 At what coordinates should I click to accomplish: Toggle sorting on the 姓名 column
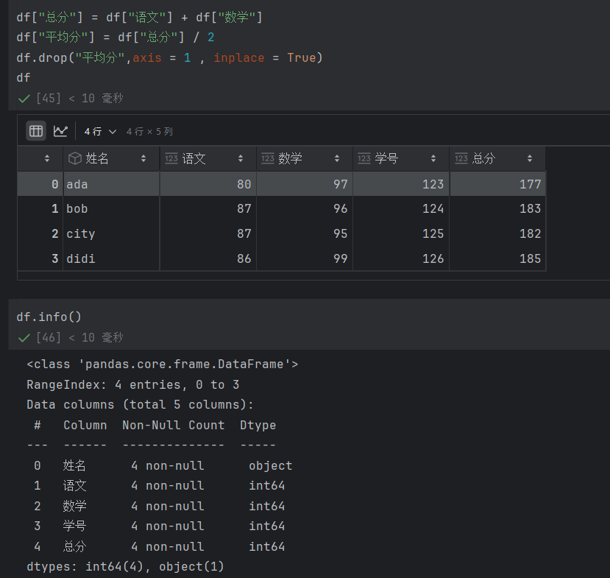[x=143, y=158]
